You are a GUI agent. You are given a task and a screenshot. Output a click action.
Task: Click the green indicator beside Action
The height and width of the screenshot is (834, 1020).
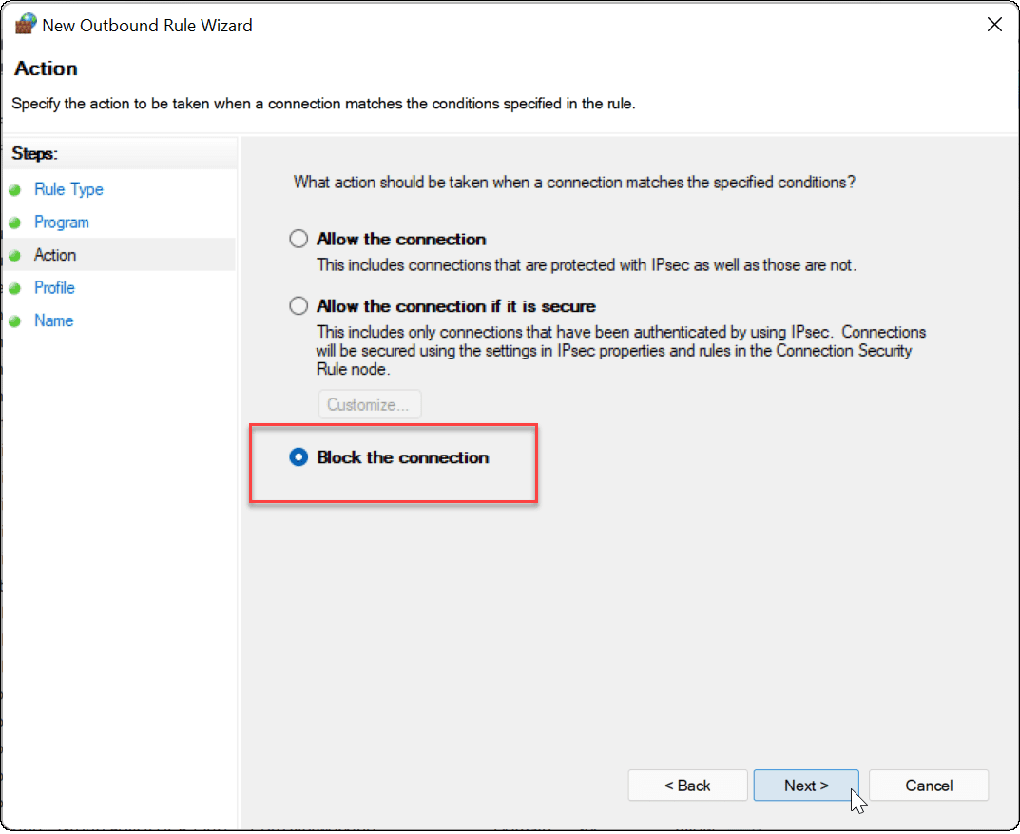15,255
